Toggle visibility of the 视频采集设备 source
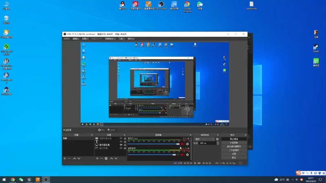 [x=121, y=138]
